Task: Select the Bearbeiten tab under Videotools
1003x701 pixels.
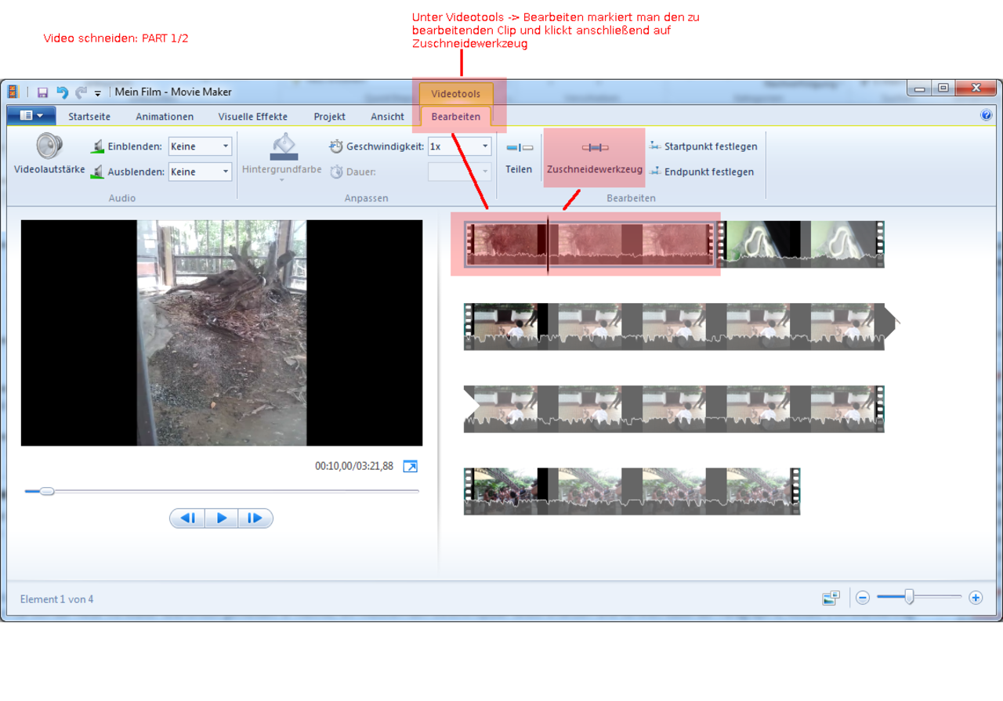Action: 456,117
